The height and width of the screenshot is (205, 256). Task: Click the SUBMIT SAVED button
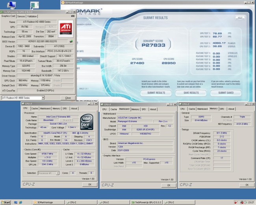click(x=226, y=93)
